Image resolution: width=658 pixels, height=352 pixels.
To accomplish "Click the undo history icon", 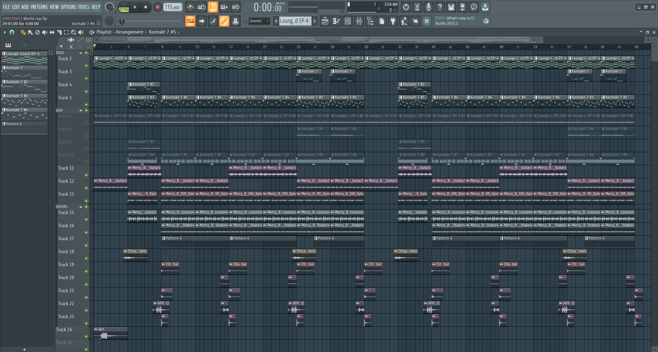I will point(406,7).
